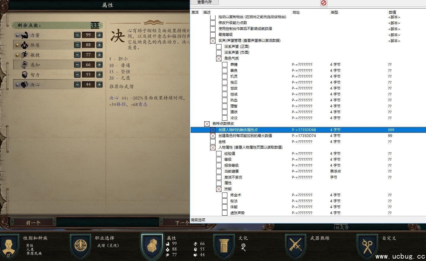The height and width of the screenshot is (261, 426).
Task: Go back with the 前一个 (previous) button
Action: pyautogui.click(x=33, y=222)
